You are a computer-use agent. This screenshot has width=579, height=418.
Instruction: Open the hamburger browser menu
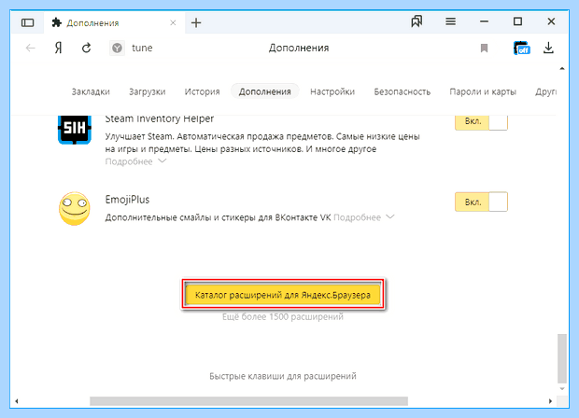[x=450, y=21]
